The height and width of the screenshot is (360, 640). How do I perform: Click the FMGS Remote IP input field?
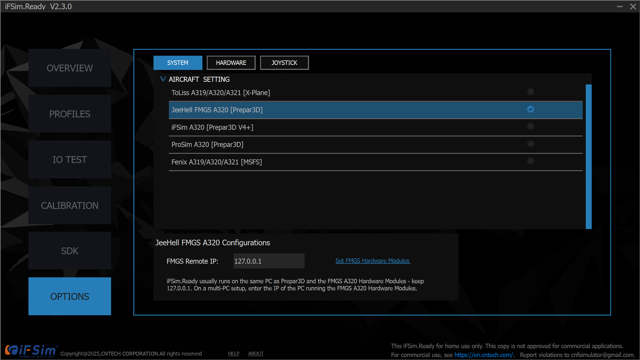click(269, 261)
